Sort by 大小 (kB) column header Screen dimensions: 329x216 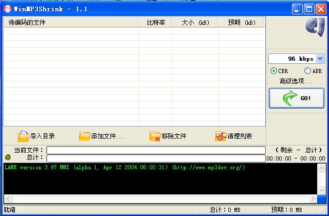tap(195, 23)
